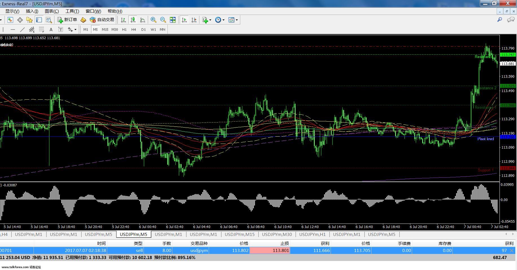Restore the inner chart window
Screen dimensions: 517x270
coord(507,11)
